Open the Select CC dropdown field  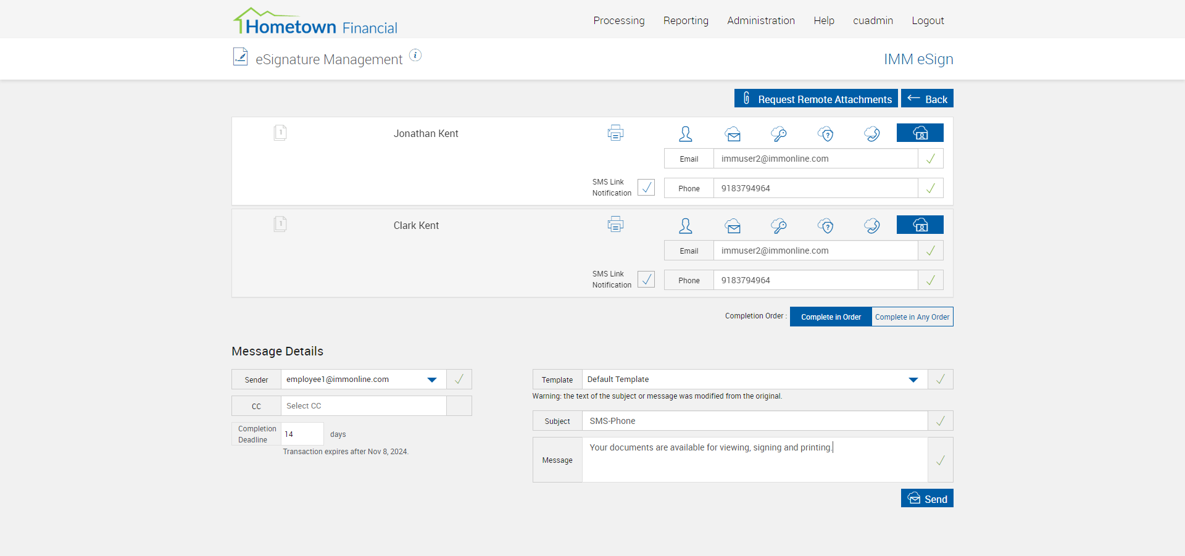(x=364, y=406)
